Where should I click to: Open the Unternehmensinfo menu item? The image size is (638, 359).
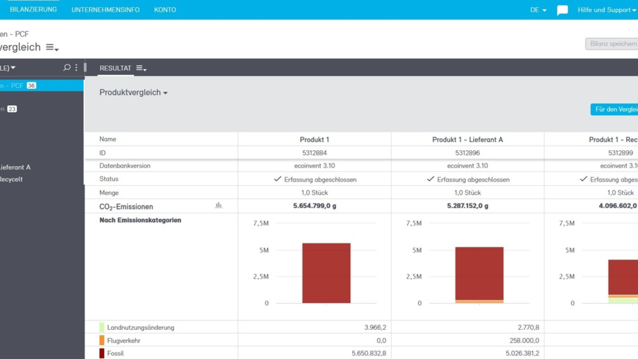coord(105,10)
